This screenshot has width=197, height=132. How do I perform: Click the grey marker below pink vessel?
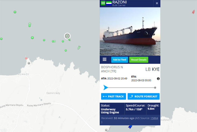point(29,63)
